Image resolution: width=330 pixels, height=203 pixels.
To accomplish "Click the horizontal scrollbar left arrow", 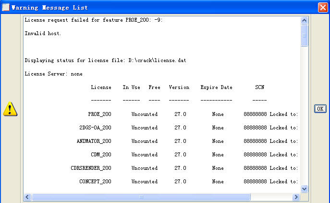I will [x=27, y=197].
